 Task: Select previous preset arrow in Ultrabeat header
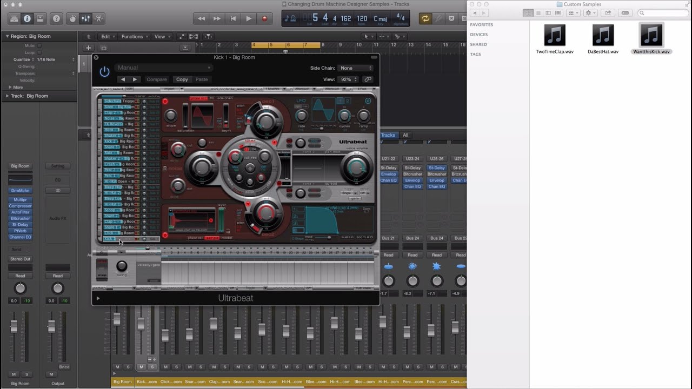(x=123, y=79)
